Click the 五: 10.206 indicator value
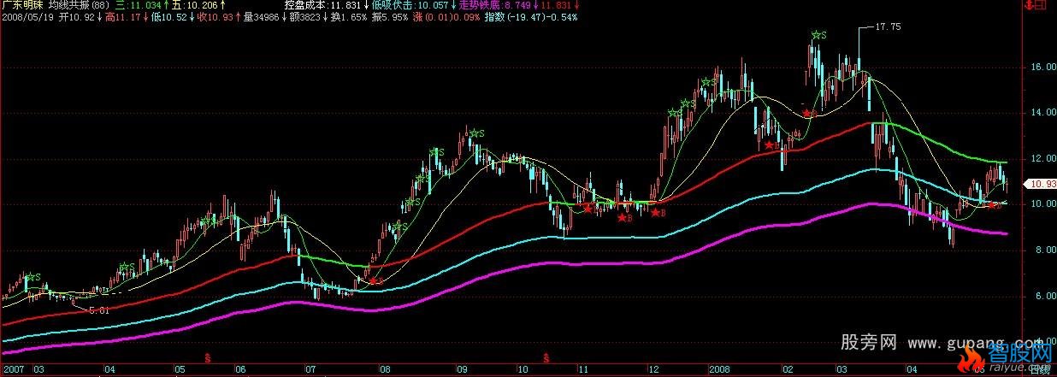 point(199,5)
